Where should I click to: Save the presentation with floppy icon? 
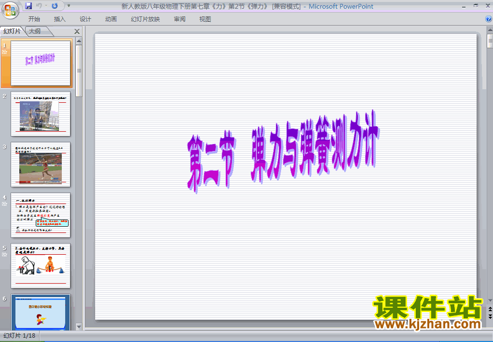28,6
